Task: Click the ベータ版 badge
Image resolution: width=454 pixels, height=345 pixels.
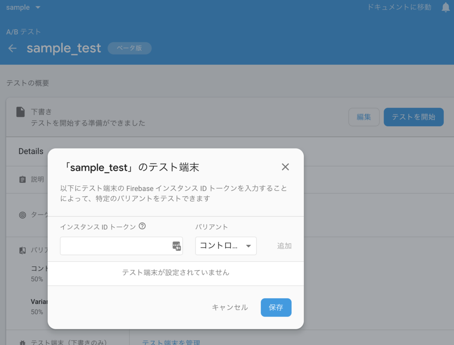Action: (x=129, y=48)
